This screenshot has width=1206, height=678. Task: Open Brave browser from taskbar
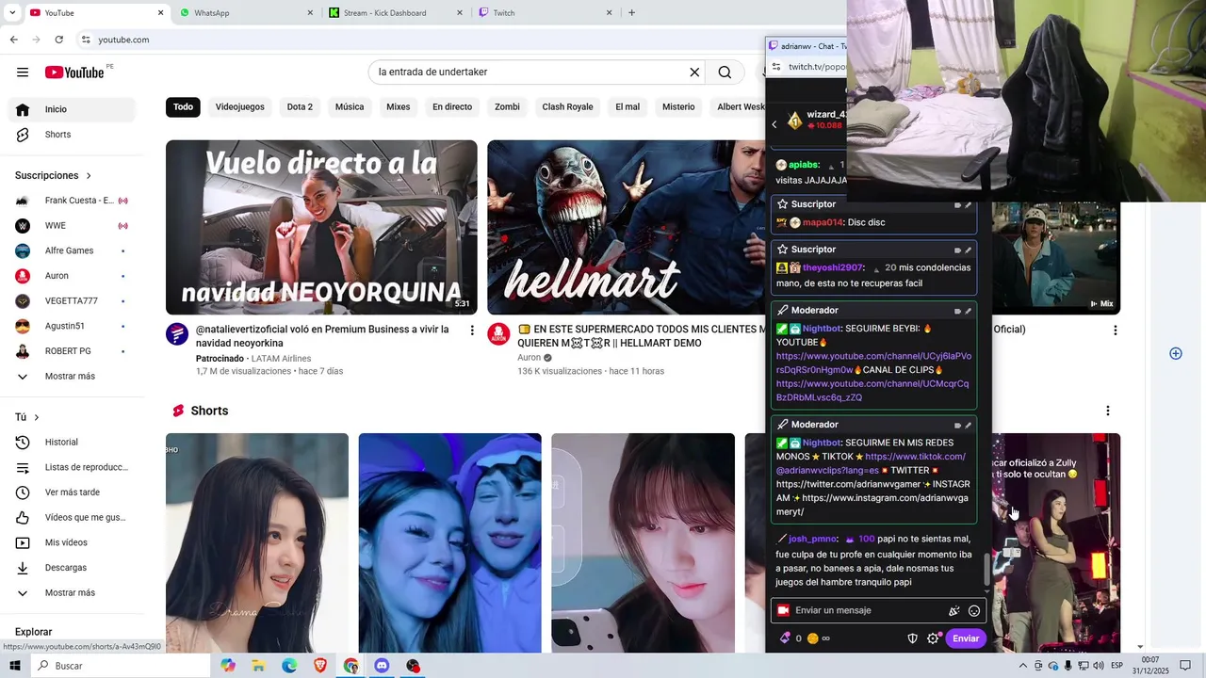(320, 666)
